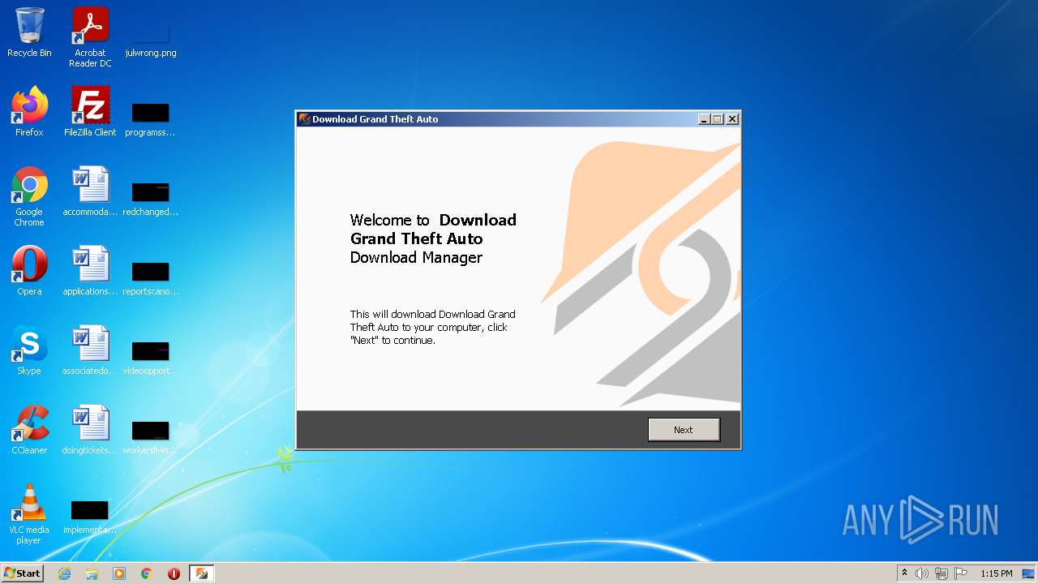Activate Download Manager taskbar button
This screenshot has height=584, width=1038.
click(x=202, y=573)
